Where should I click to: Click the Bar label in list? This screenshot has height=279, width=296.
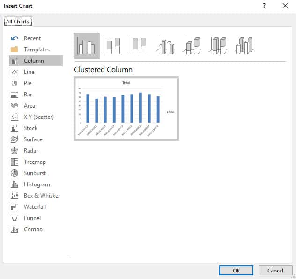(x=28, y=95)
